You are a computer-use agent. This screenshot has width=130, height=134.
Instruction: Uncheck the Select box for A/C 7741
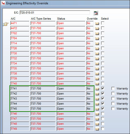point(103,88)
